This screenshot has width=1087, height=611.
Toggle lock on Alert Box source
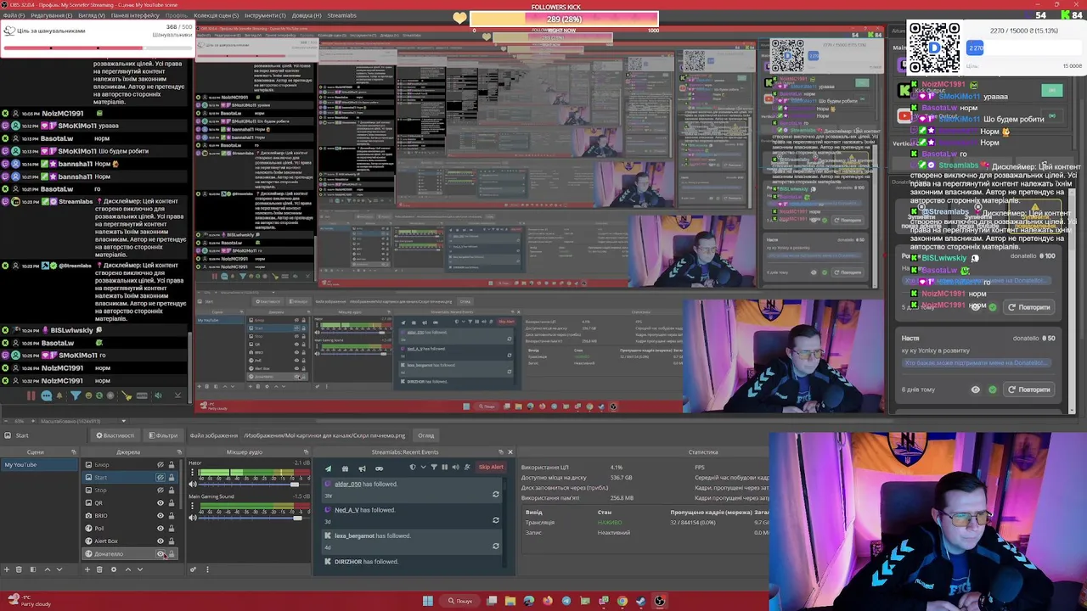(x=171, y=541)
